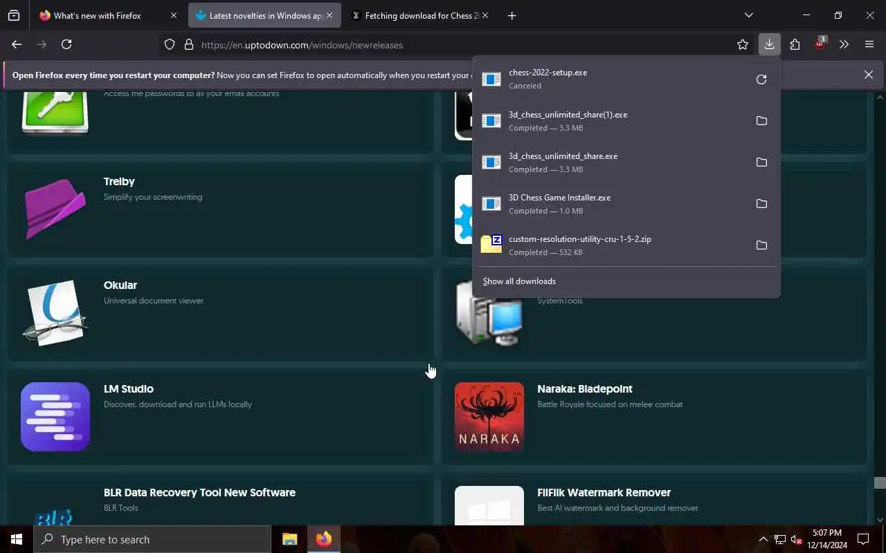Screen dimensions: 886x553
Task: Bookmark this page with the star icon
Action: click(x=743, y=44)
